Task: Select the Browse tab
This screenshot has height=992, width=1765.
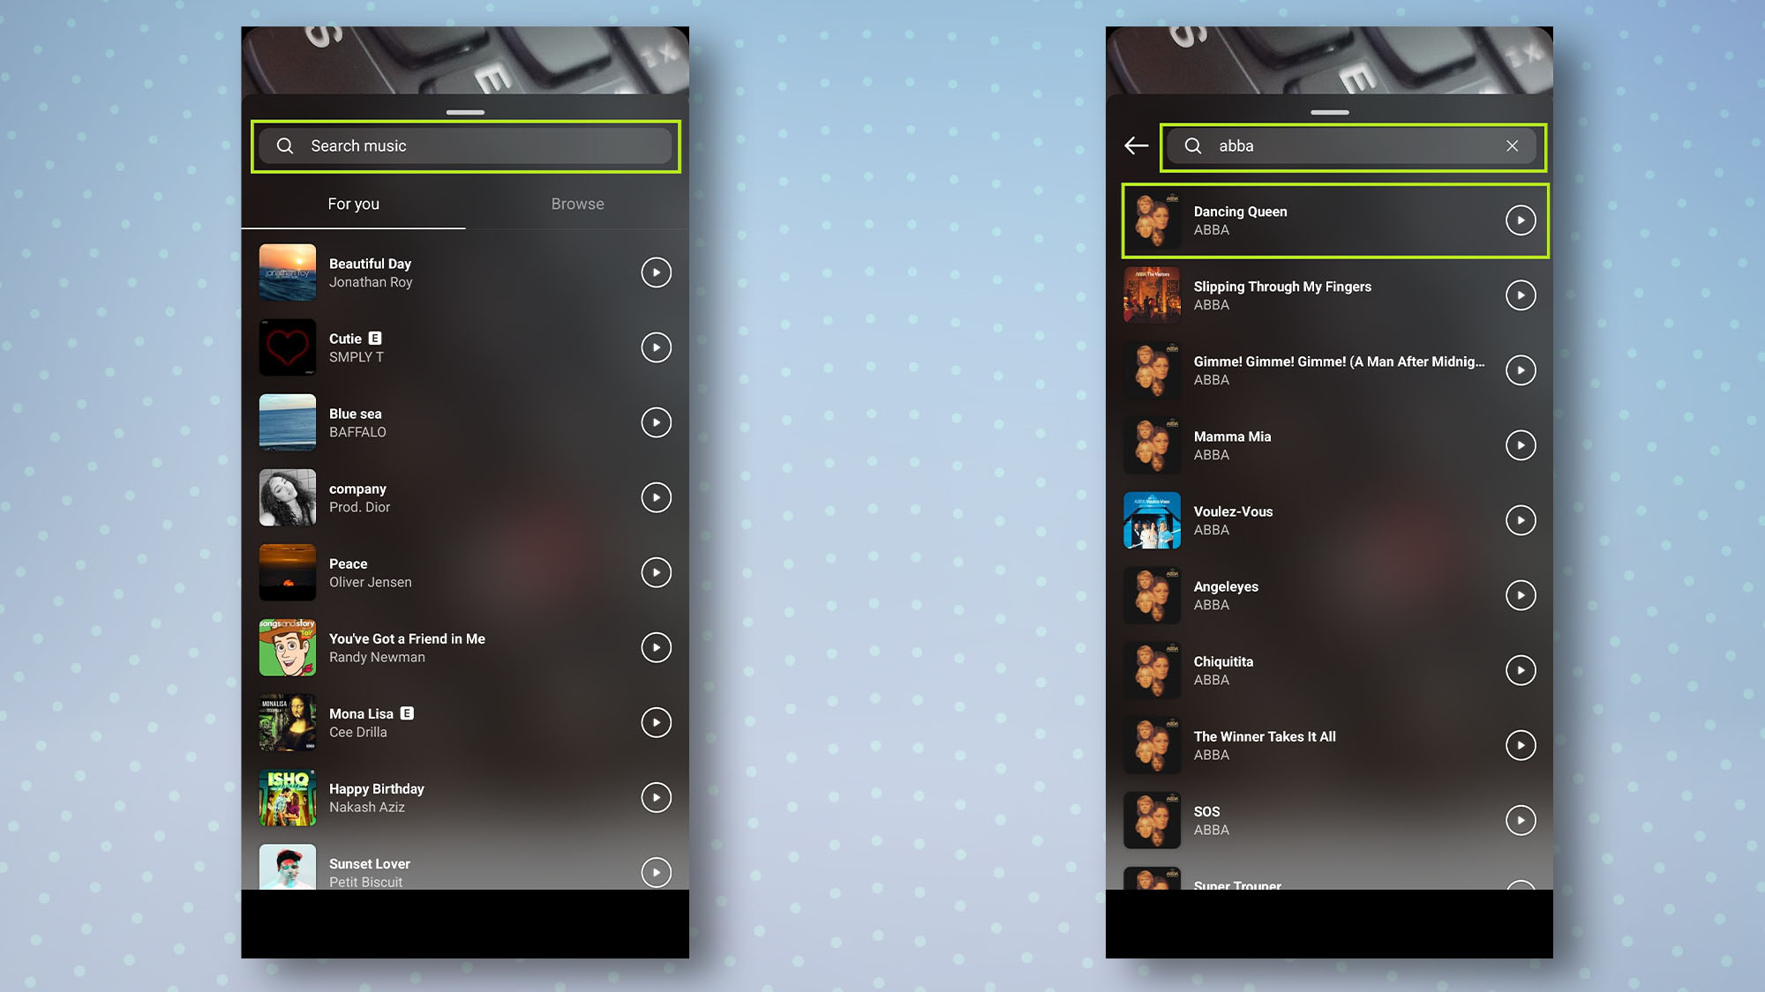Action: (577, 204)
